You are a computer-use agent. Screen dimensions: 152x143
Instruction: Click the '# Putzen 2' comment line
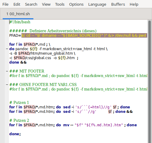(x=19, y=120)
